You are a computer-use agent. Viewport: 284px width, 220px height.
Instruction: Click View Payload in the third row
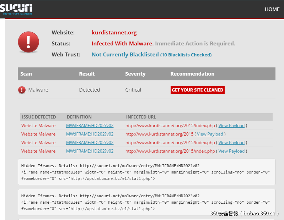[x=231, y=143]
